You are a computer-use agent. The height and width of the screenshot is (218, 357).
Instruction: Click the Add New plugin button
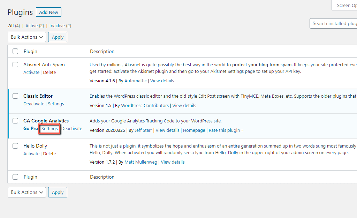coord(48,12)
